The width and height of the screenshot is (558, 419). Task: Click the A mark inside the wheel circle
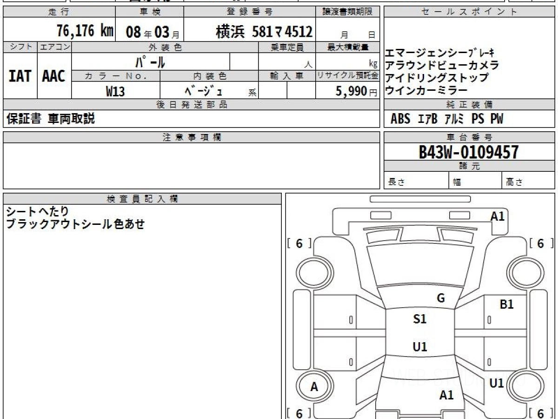(314, 387)
